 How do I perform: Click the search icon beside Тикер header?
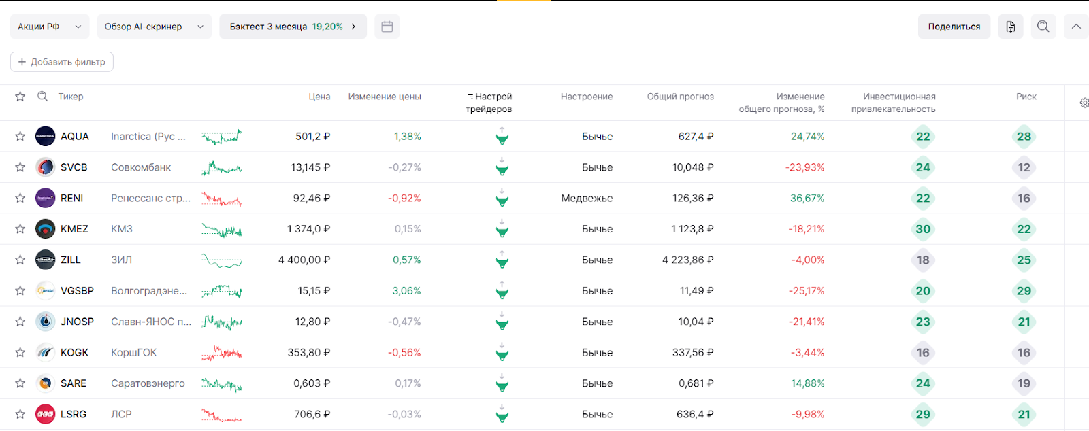42,97
